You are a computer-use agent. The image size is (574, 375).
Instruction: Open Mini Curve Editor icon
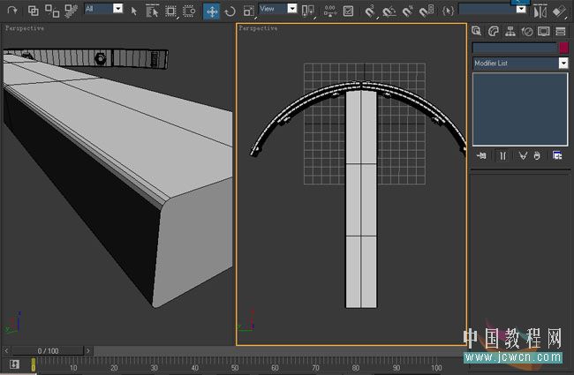[14, 364]
